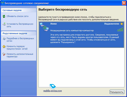Image resolution: width=127 pixels, height=97 pixels.
Task: Click the 'Сетевые задачи' panel header
Action: coord(19,10)
